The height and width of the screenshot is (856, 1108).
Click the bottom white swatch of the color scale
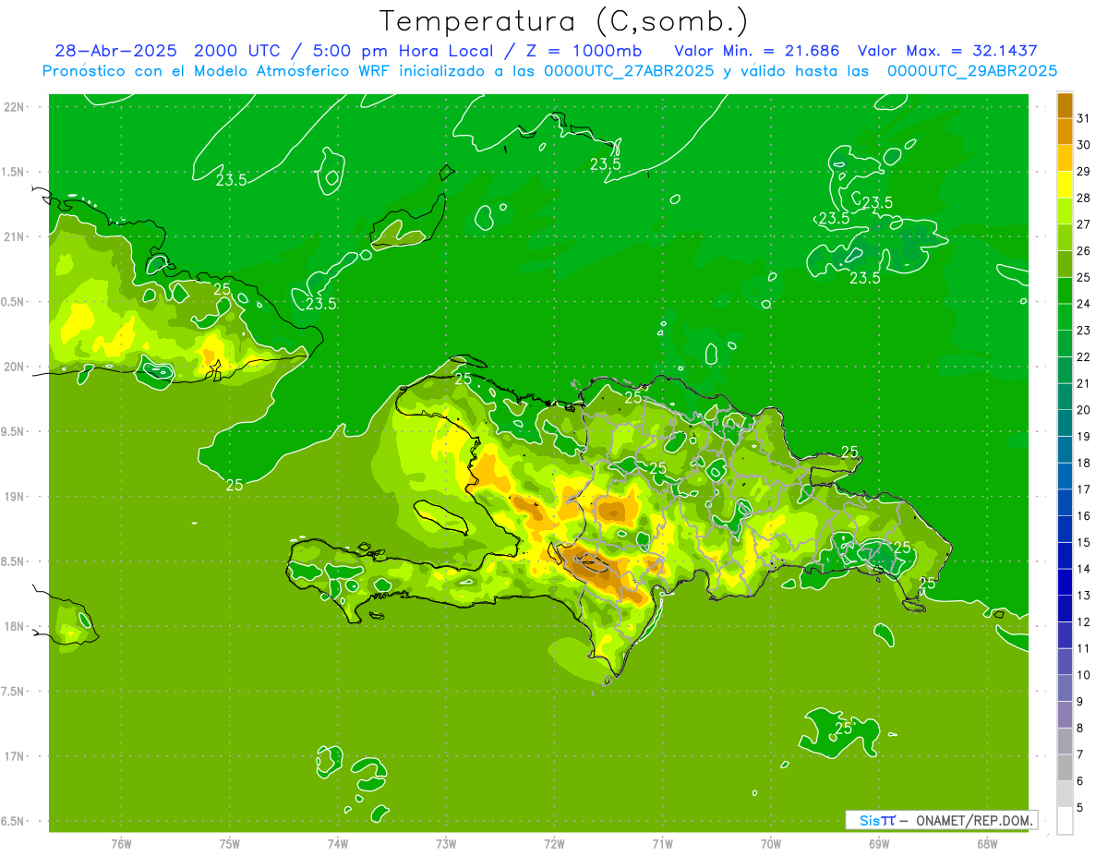pos(1065,820)
